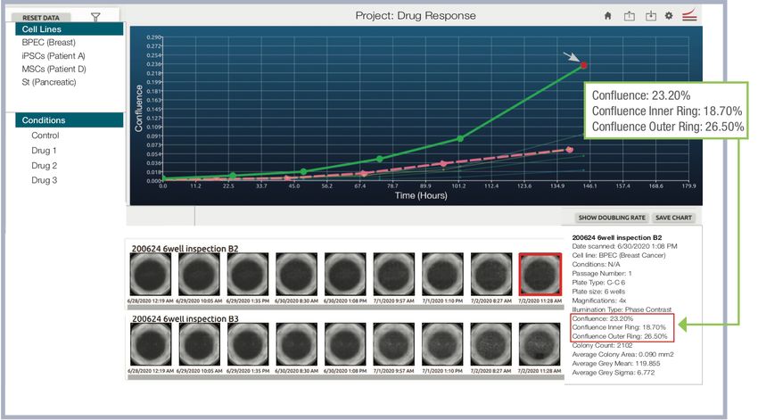This screenshot has width=758, height=420.
Task: Click 'Average Grey Sigma: 6.772' text
Action: 613,373
